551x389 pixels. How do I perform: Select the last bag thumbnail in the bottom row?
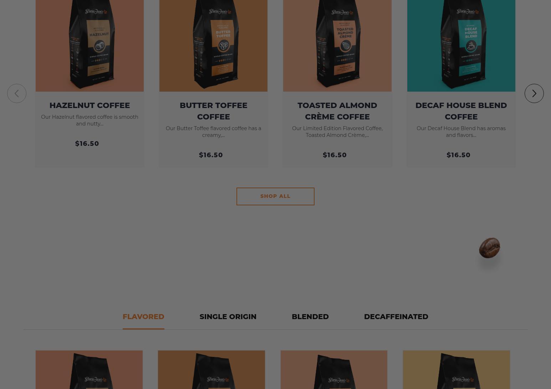click(456, 370)
